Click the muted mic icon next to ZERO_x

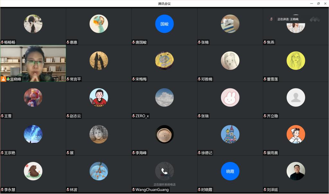pyautogui.click(x=133, y=116)
